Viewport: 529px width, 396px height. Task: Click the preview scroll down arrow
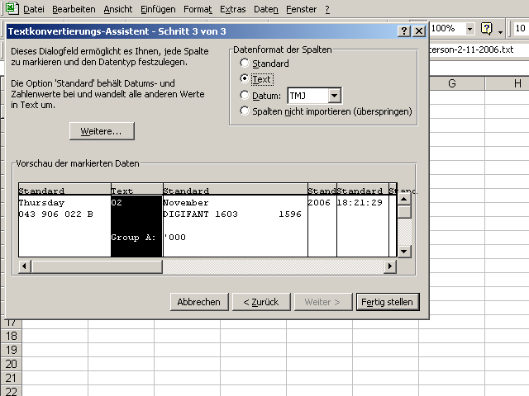click(404, 251)
